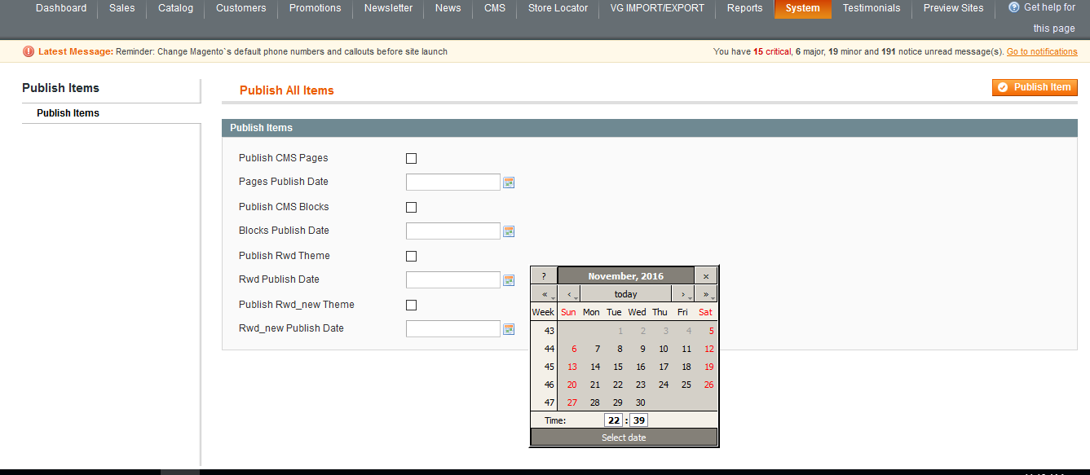Jump to previous year in calendar

click(544, 294)
